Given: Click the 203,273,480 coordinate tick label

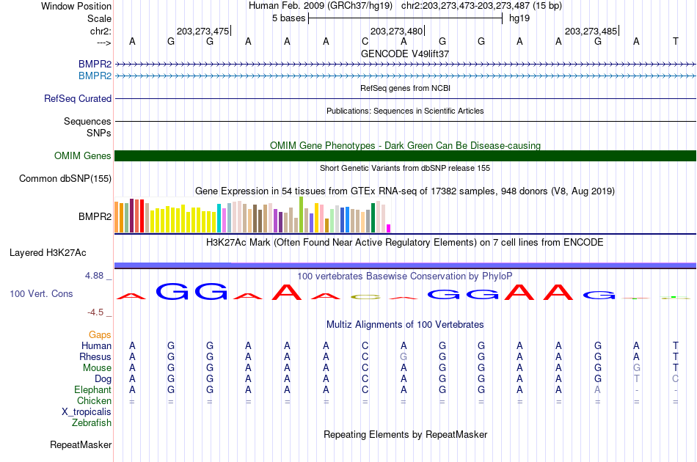Looking at the screenshot, I should pos(396,31).
